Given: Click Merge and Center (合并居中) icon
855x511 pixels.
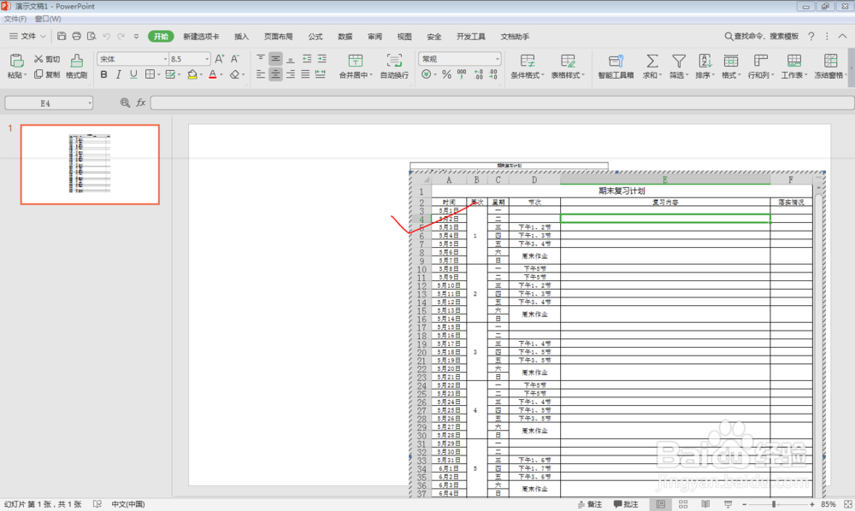Looking at the screenshot, I should click(355, 61).
